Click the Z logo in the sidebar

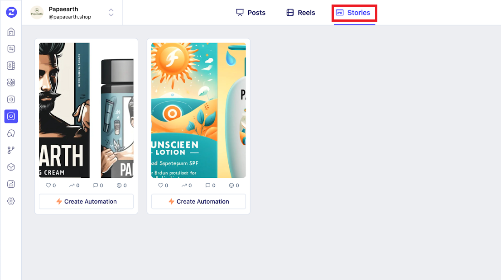coord(11,12)
